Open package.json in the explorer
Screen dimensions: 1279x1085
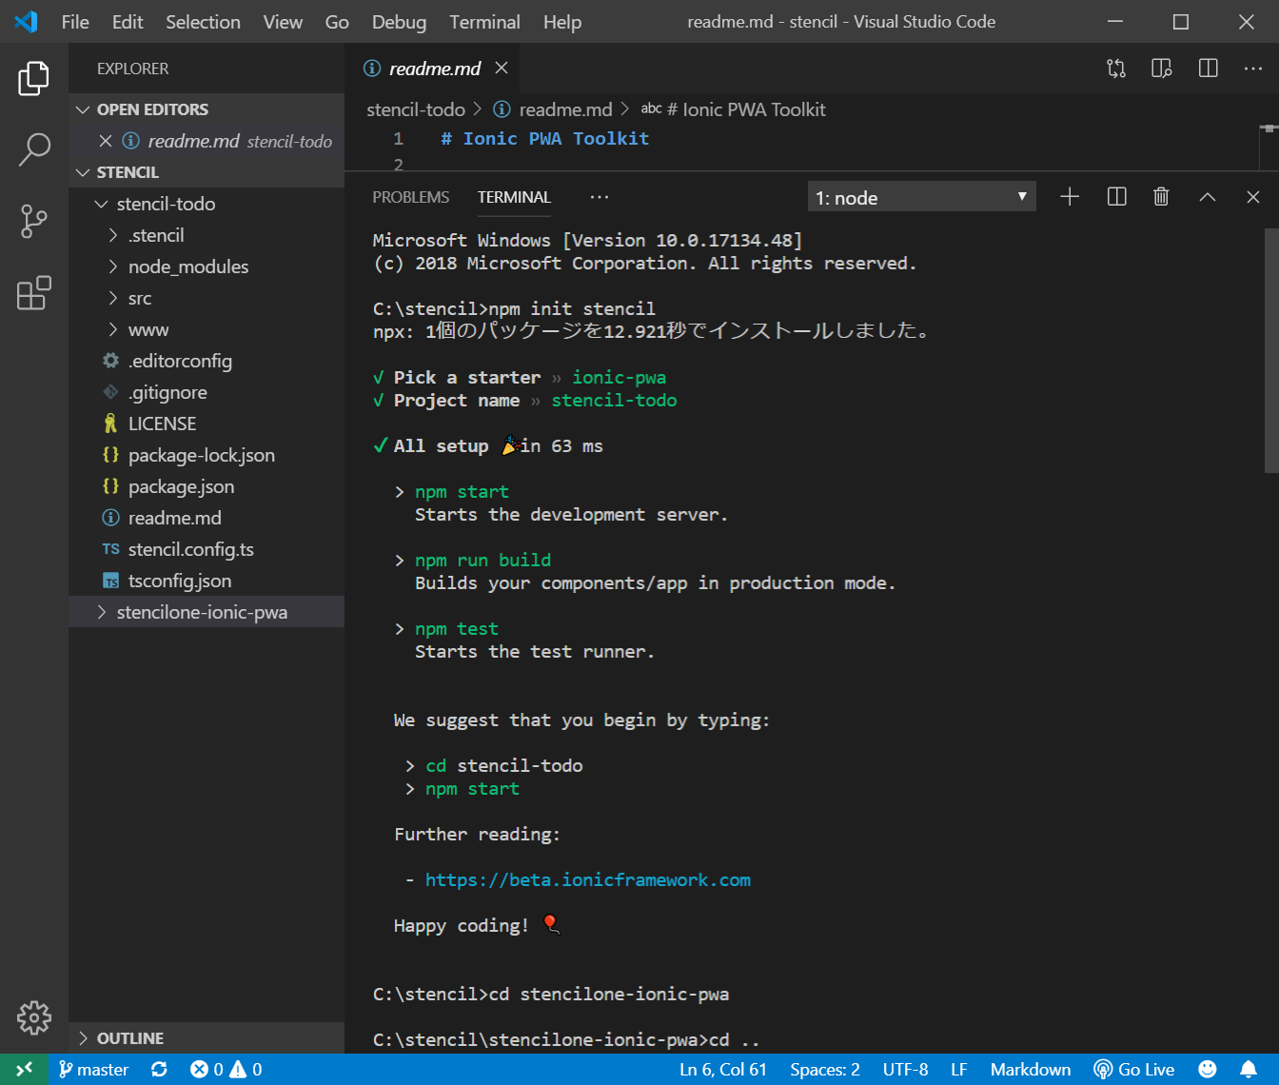(x=181, y=486)
